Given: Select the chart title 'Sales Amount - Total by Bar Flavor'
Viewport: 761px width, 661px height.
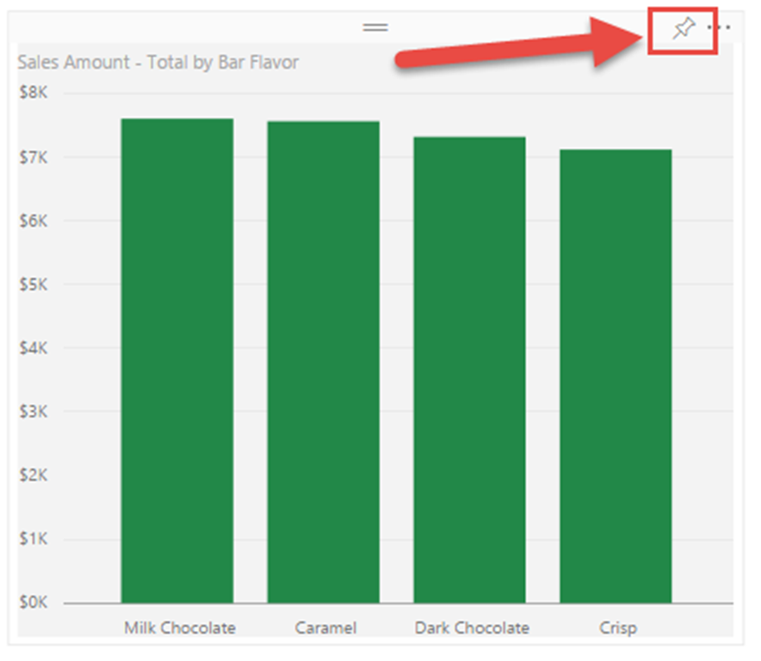Looking at the screenshot, I should tap(158, 62).
